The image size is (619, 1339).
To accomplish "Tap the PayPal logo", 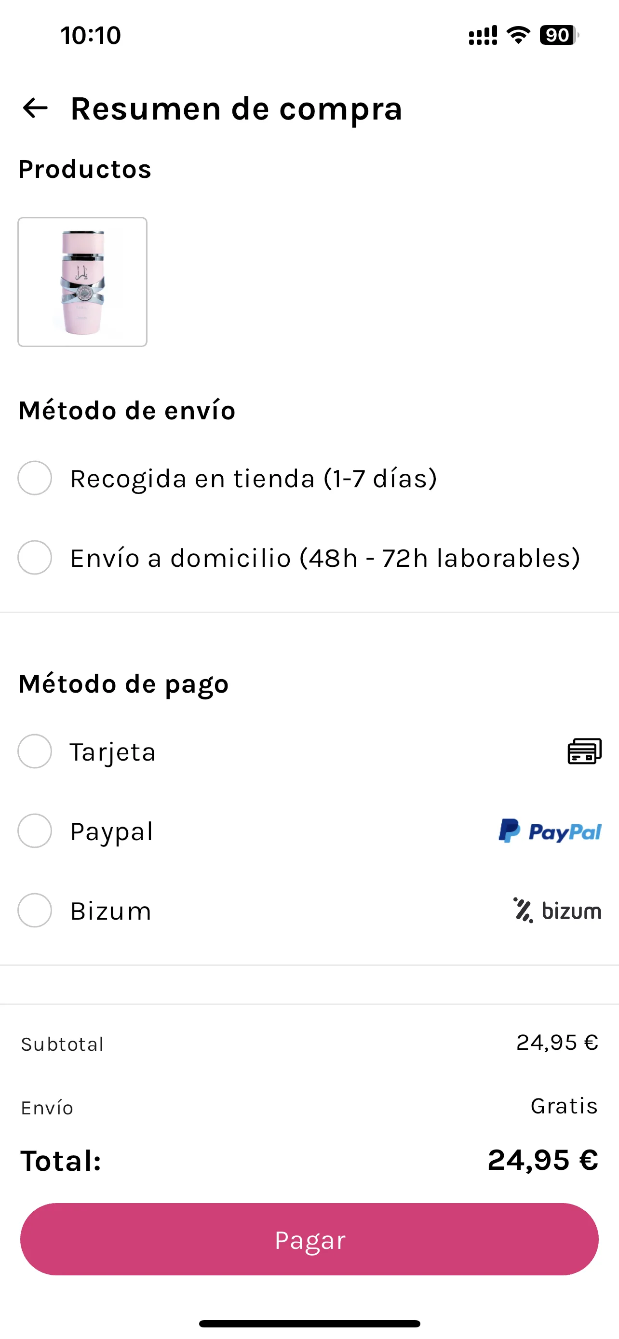I will click(550, 830).
